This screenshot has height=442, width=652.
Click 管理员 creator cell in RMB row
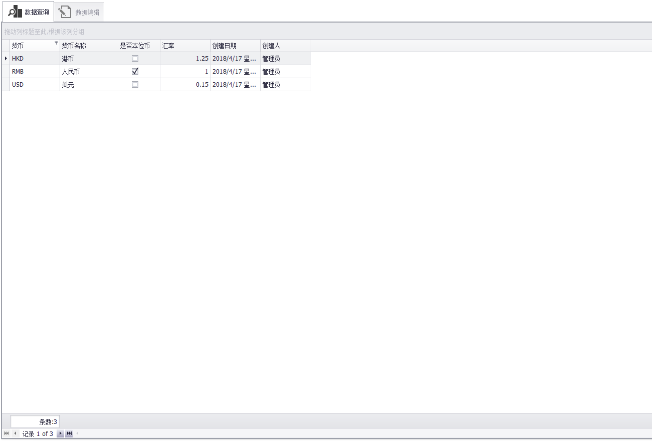point(285,72)
